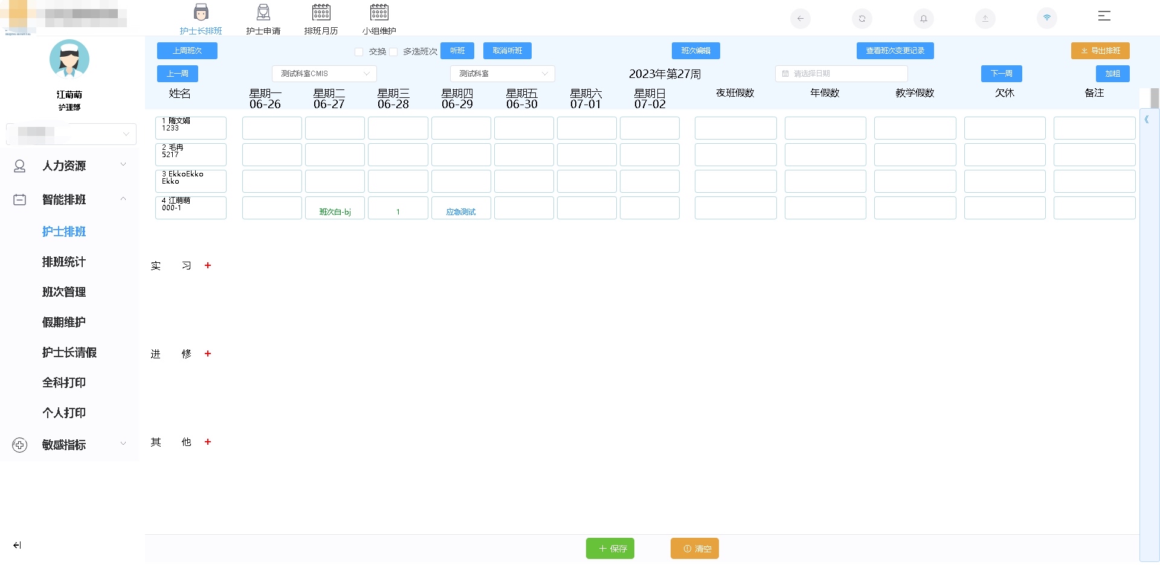
Task: Open the notification bell icon
Action: click(924, 19)
